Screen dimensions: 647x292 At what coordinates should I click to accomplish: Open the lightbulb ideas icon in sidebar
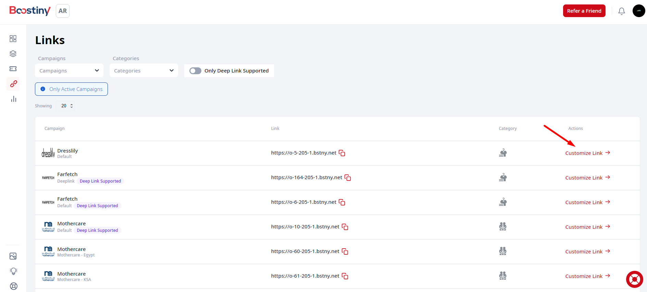[13, 271]
